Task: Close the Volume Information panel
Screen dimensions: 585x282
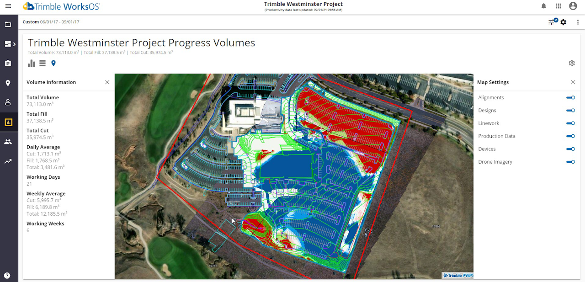Action: coord(107,82)
